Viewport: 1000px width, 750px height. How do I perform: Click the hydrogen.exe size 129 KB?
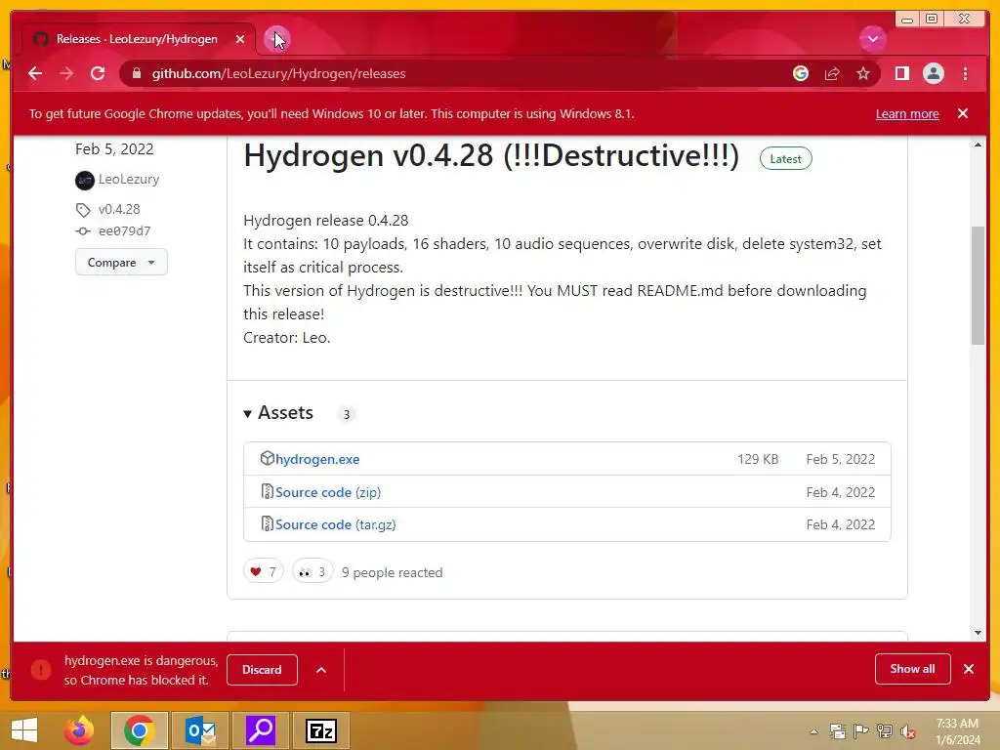point(758,459)
